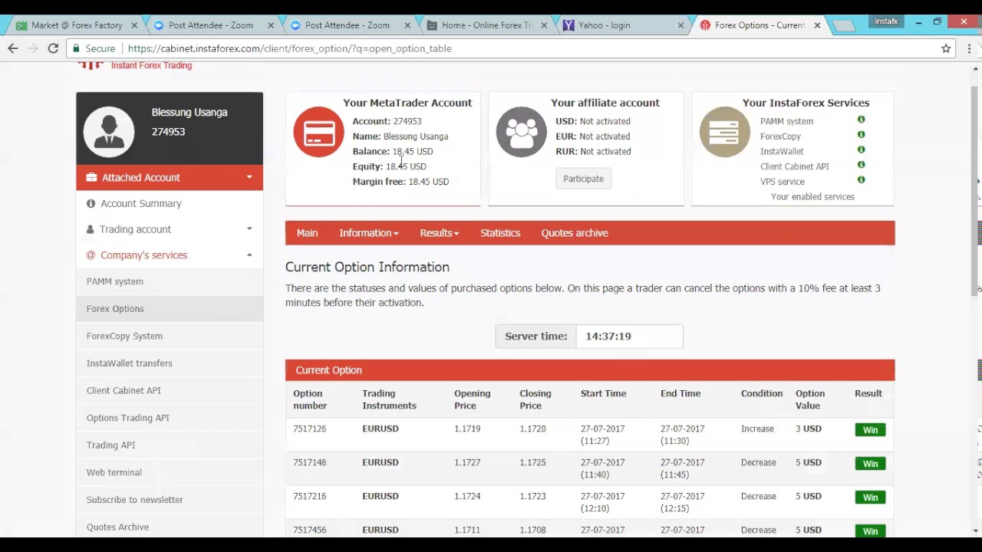Open Account Summary in sidebar
982x552 pixels.
pyautogui.click(x=140, y=203)
